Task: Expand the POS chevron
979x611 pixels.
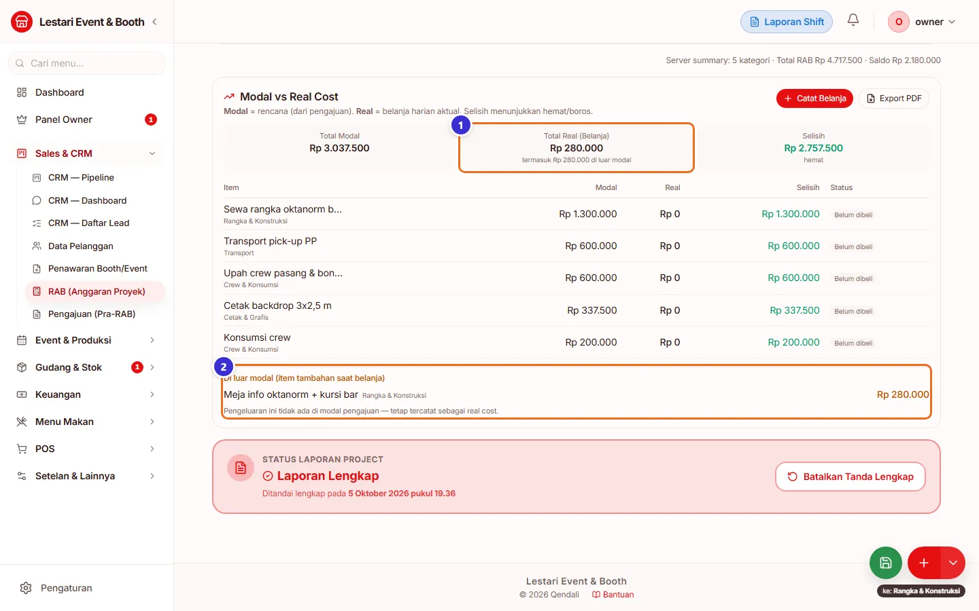Action: [x=152, y=449]
